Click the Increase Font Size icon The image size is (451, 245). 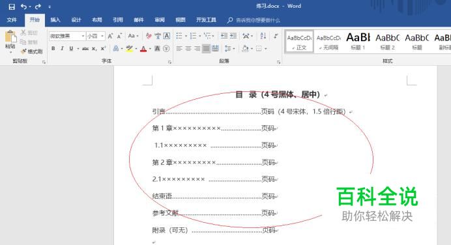(110, 36)
